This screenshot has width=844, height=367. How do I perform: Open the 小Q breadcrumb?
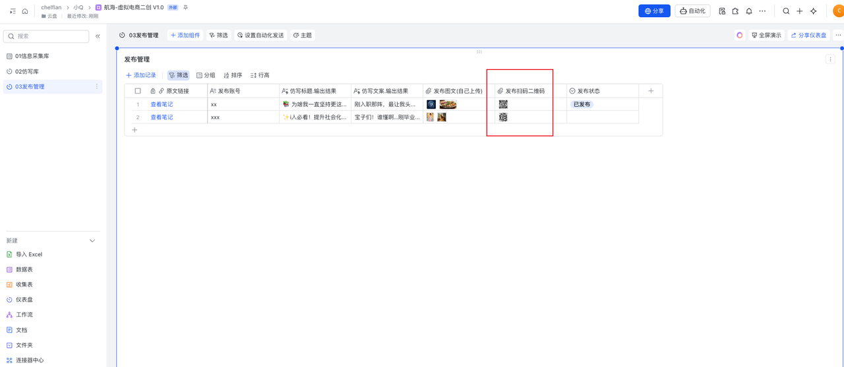coord(78,8)
